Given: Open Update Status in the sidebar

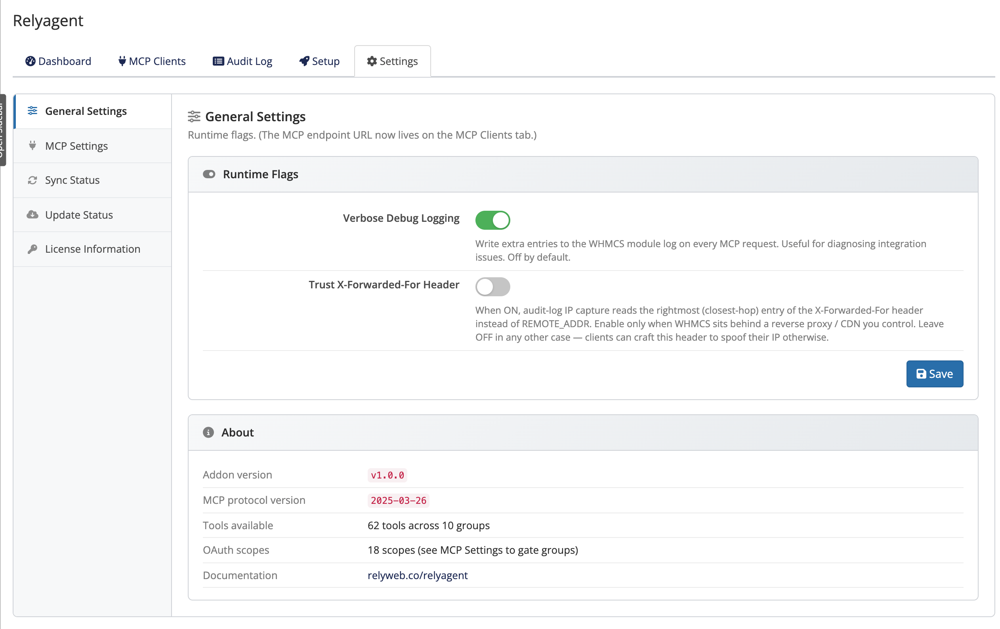Looking at the screenshot, I should 93,215.
